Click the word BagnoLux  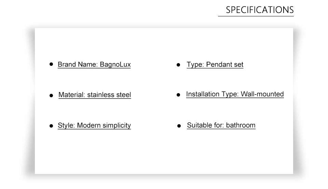[x=115, y=64]
